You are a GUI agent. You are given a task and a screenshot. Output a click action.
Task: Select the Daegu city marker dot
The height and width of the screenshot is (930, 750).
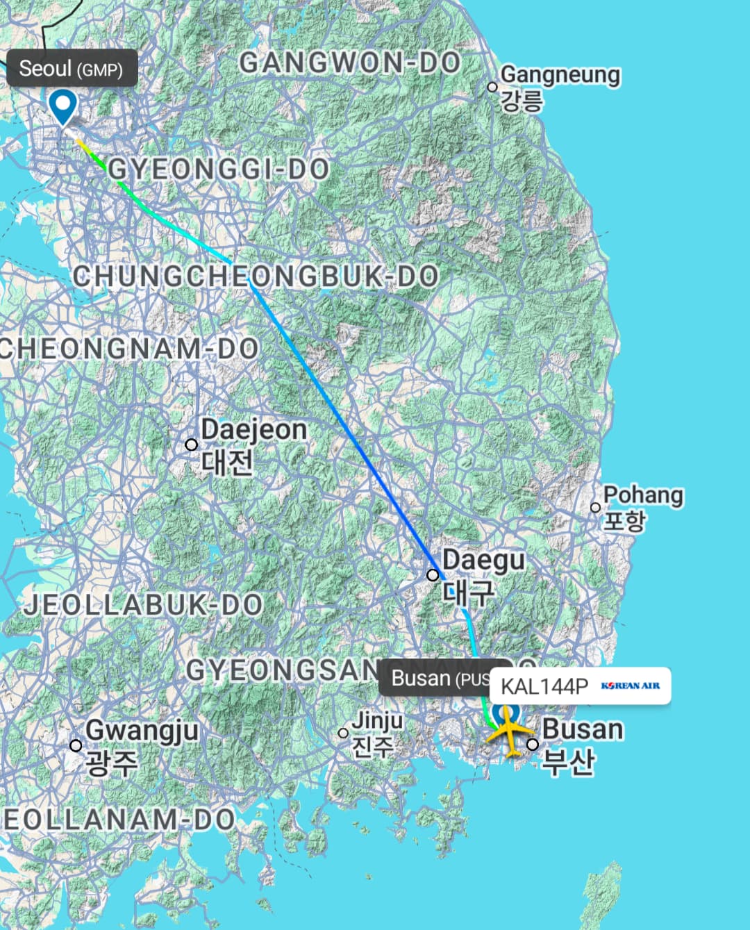pos(433,575)
